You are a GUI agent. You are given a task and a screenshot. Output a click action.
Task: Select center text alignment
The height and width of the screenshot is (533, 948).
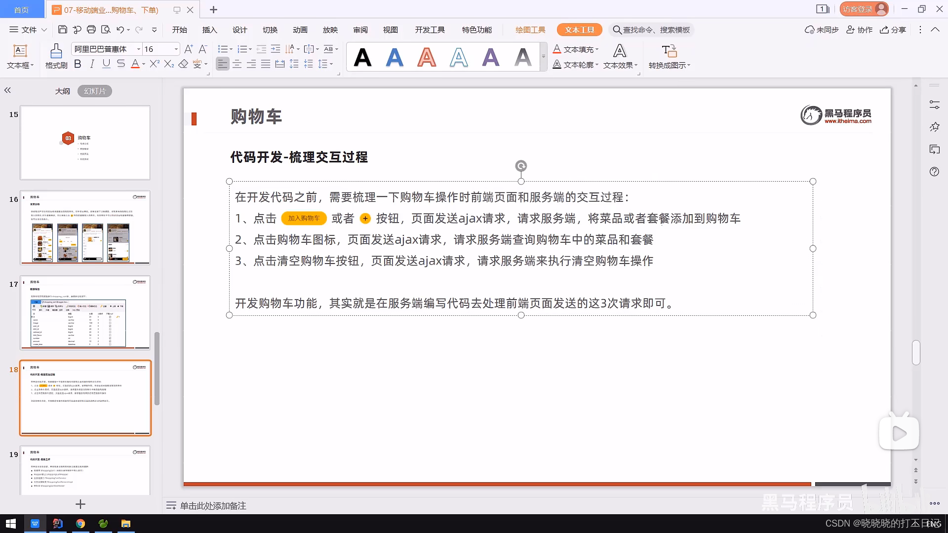point(237,64)
